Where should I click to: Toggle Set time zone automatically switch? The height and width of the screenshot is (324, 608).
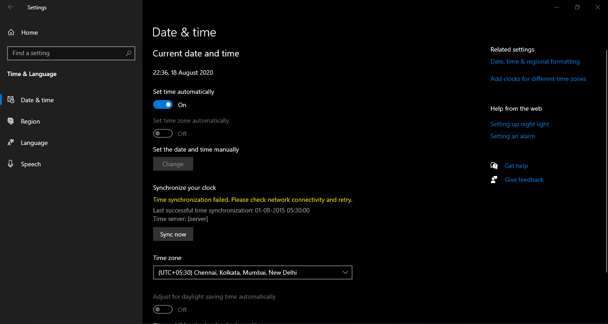point(163,134)
